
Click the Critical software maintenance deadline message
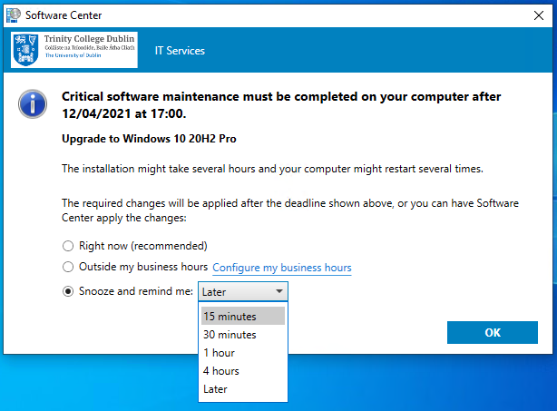pos(281,105)
